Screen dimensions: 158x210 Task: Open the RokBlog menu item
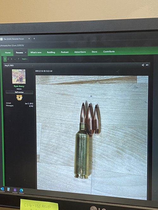(51, 52)
